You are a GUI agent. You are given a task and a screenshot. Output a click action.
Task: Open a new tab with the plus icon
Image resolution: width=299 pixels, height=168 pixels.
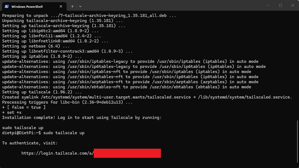click(72, 6)
